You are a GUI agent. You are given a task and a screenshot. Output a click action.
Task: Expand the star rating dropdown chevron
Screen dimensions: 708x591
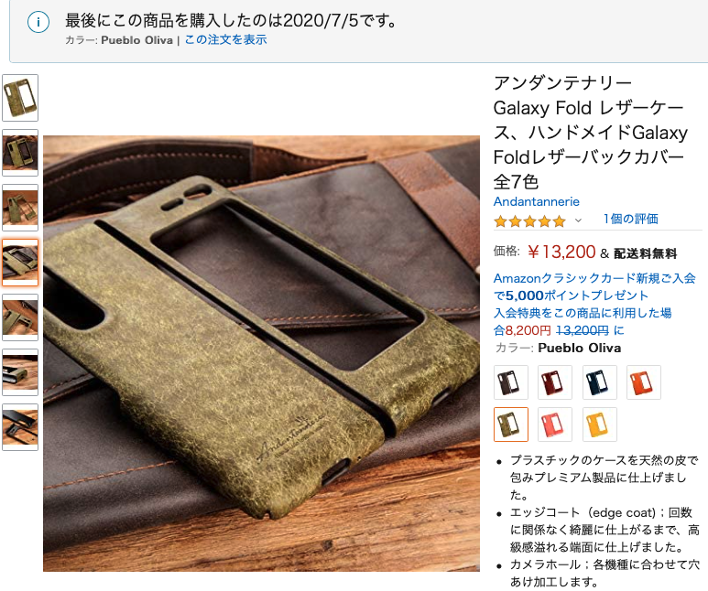pyautogui.click(x=578, y=220)
